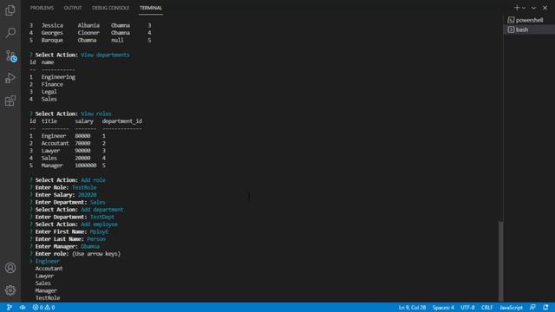This screenshot has height=312, width=555.
Task: Click the Finance department row
Action: coord(46,84)
